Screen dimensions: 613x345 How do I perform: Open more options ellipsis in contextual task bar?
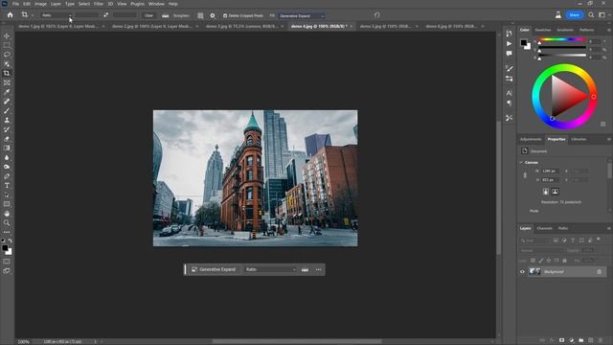point(319,269)
